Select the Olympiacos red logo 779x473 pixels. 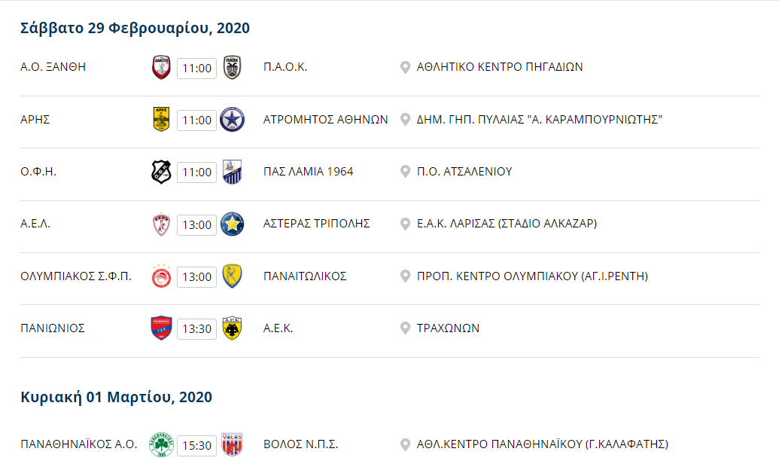coord(161,276)
